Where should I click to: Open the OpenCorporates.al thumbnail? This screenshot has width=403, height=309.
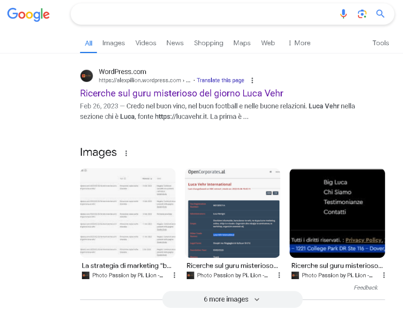[232, 213]
